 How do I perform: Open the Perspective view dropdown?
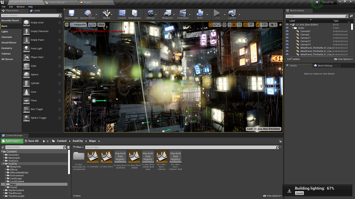(x=78, y=25)
